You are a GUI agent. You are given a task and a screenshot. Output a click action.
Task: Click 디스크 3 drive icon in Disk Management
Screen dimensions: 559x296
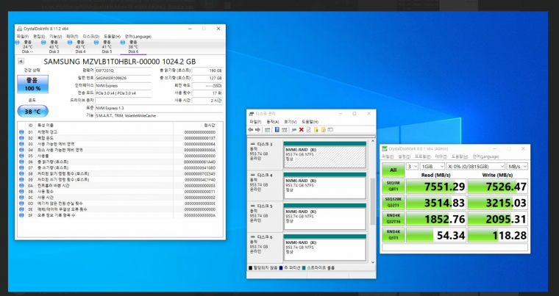coord(253,144)
